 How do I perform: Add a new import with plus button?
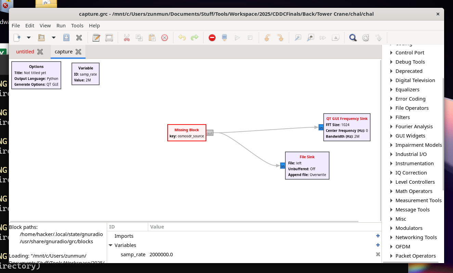tap(378, 236)
